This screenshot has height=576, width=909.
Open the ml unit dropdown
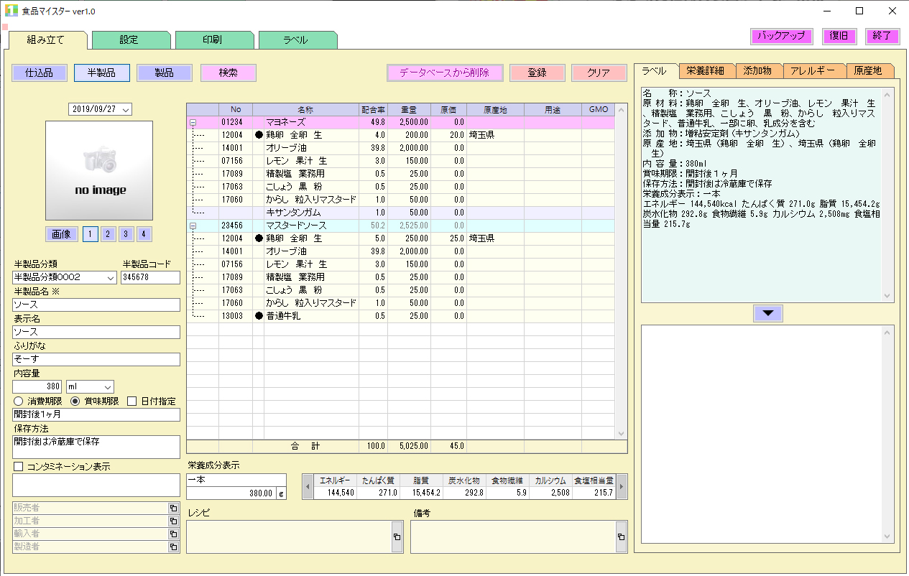pyautogui.click(x=108, y=387)
